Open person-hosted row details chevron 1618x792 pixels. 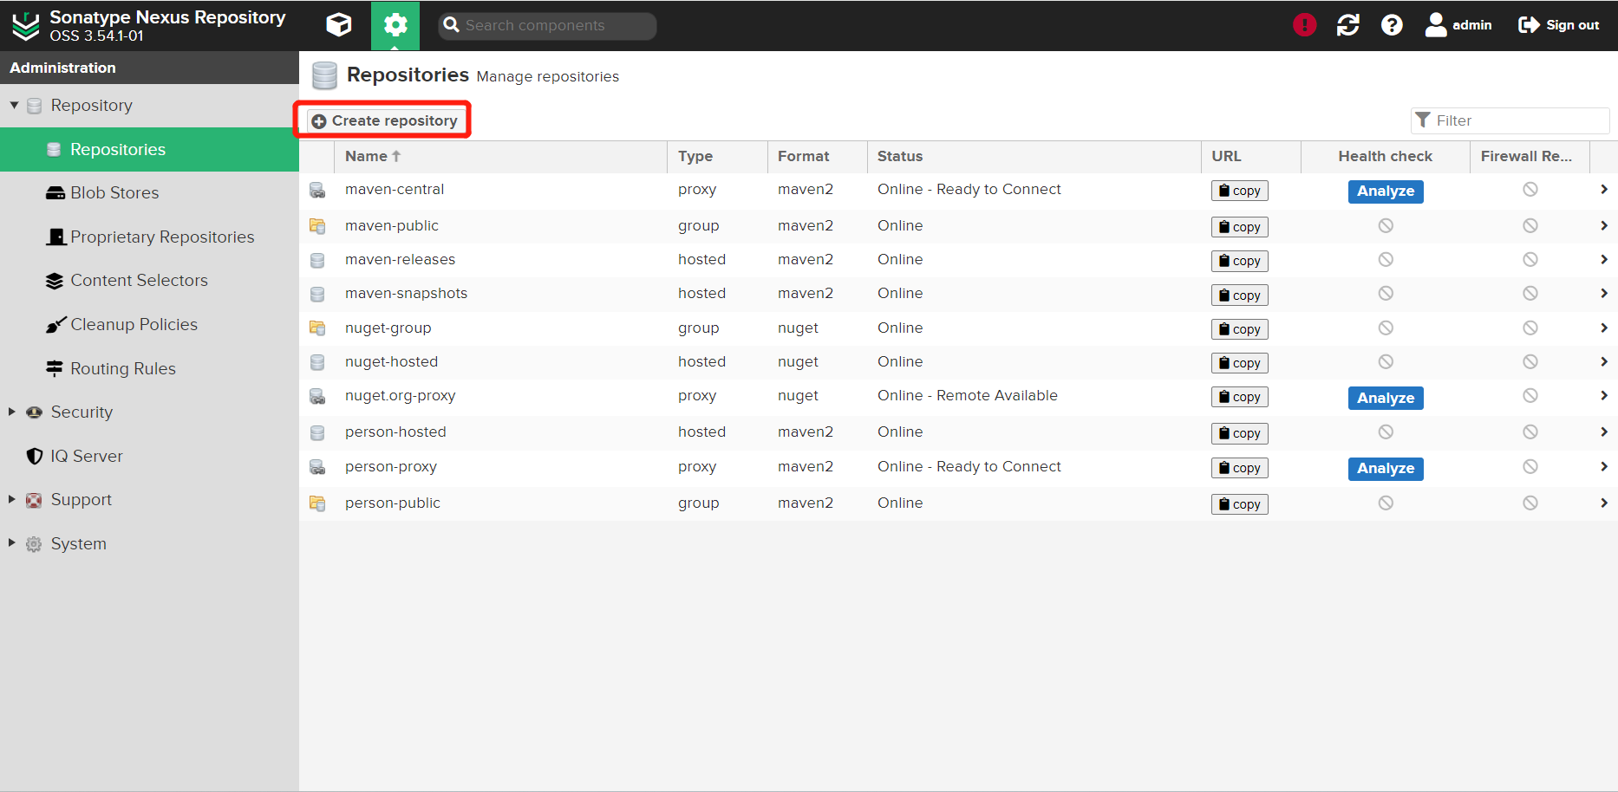pos(1604,432)
